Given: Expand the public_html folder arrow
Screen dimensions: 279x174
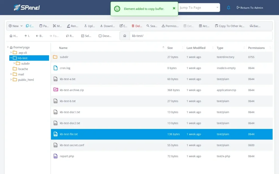Looking at the screenshot, I should [x=11, y=80].
